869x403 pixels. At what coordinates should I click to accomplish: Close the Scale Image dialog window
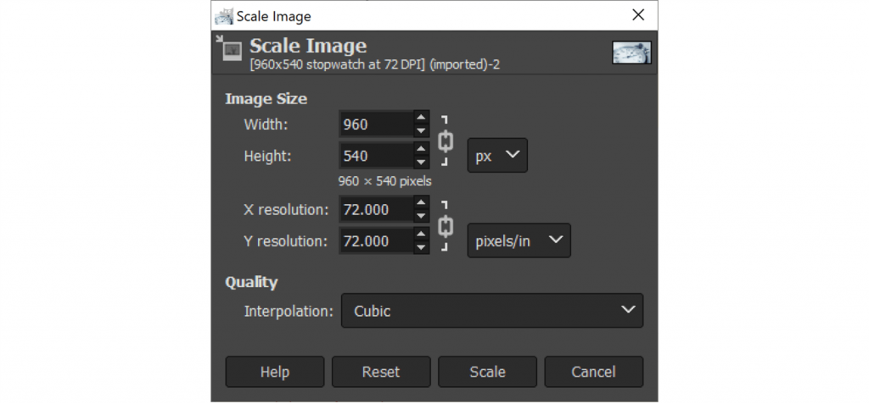[x=638, y=15]
